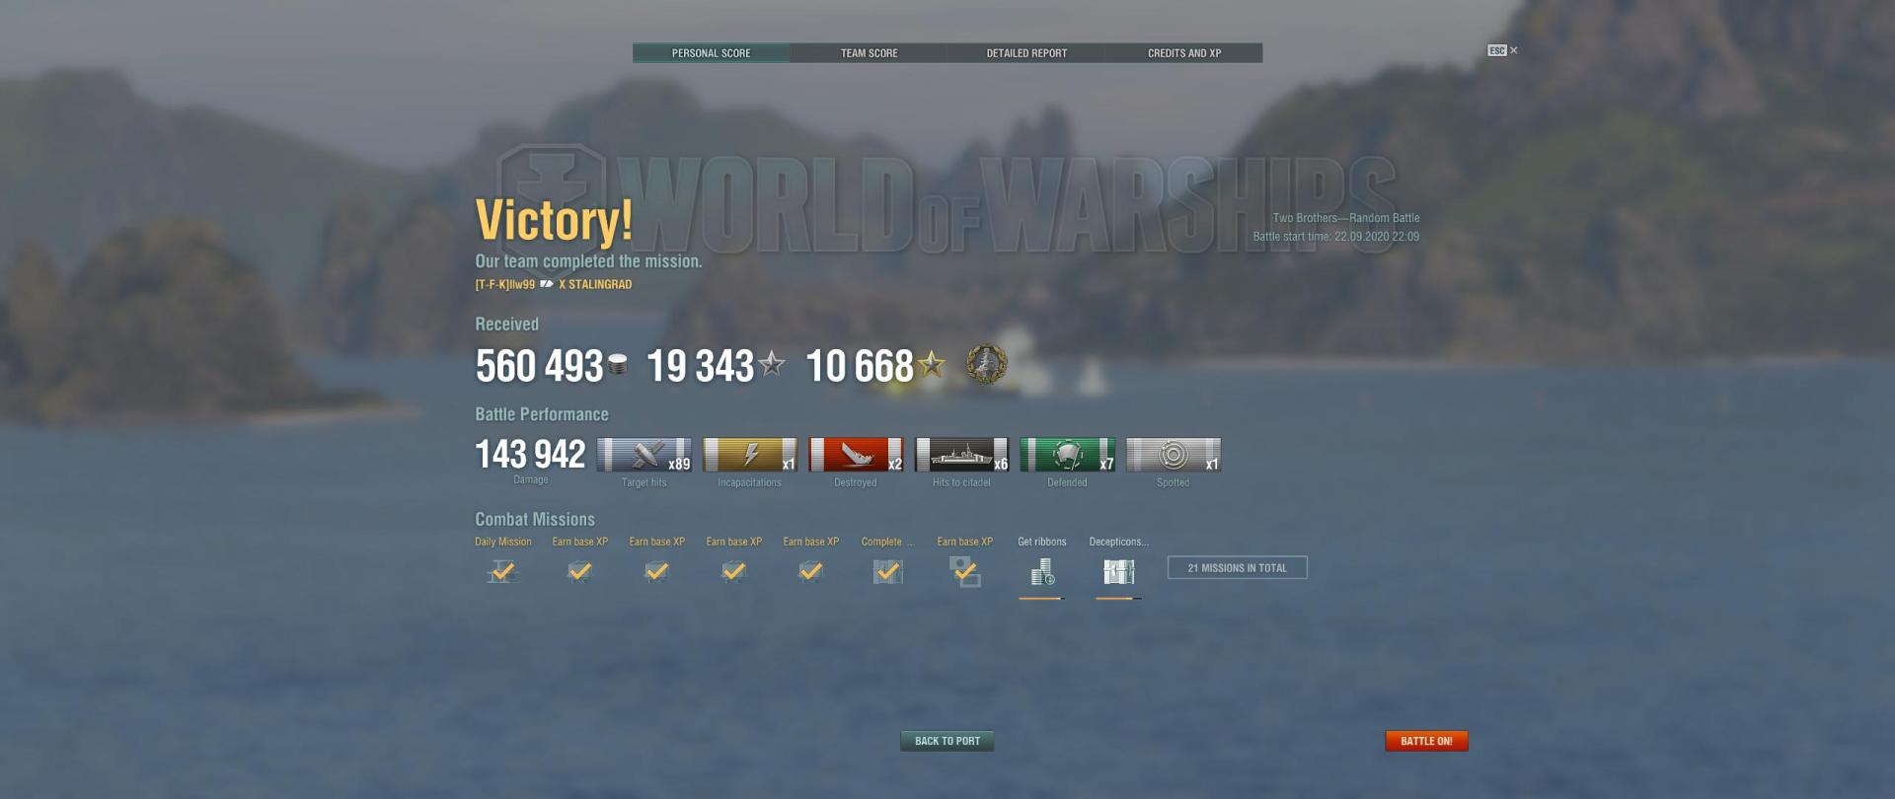Click the last Earn base XP checkmark

[964, 571]
